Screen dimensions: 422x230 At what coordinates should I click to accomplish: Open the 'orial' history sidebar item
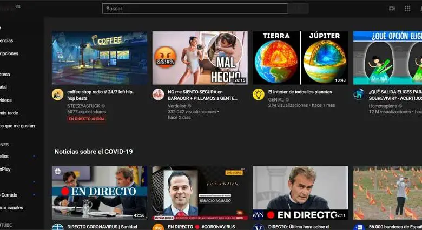3,87
